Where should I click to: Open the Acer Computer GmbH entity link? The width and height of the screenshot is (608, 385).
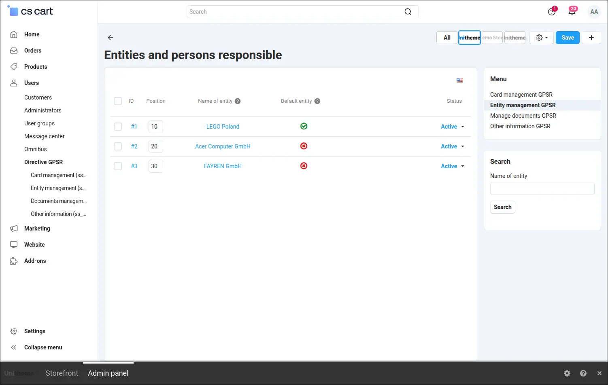(x=223, y=146)
